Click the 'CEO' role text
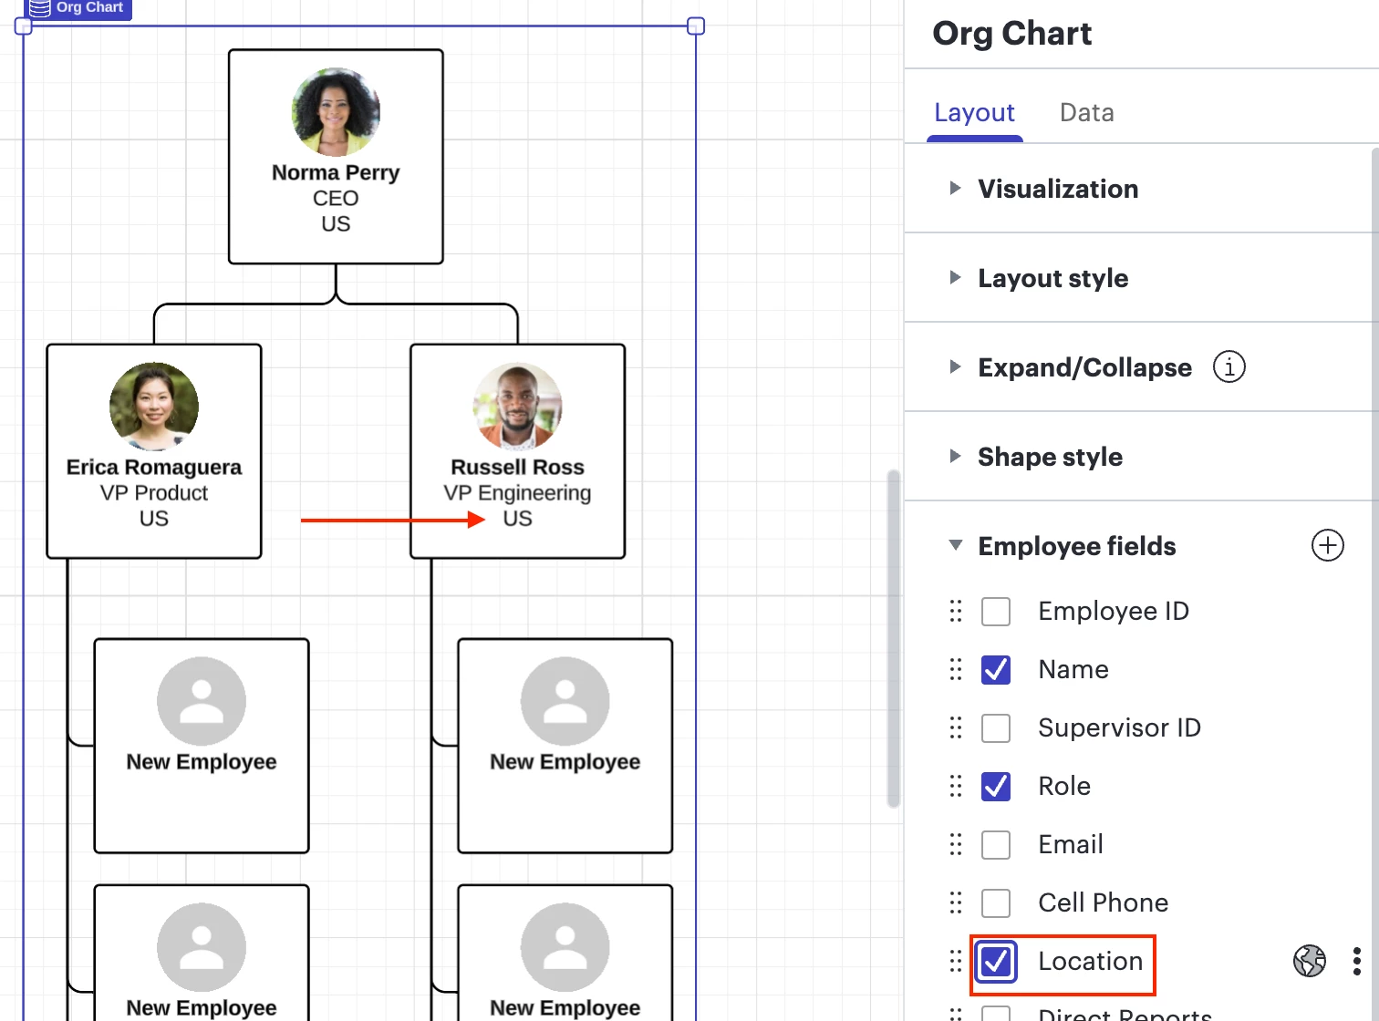 tap(336, 198)
